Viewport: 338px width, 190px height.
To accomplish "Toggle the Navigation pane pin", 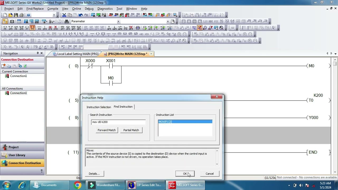I will coord(38,53).
